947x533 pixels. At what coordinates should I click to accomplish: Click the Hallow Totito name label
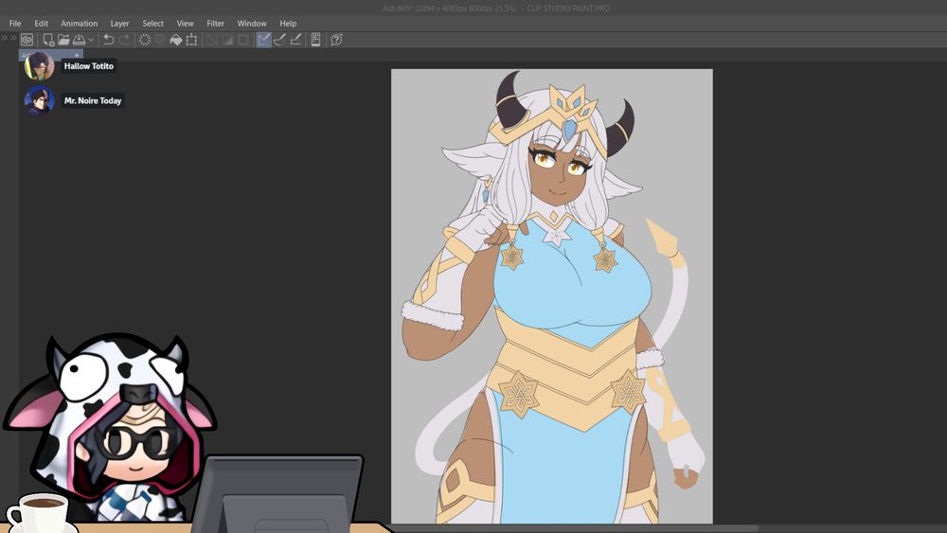(89, 66)
